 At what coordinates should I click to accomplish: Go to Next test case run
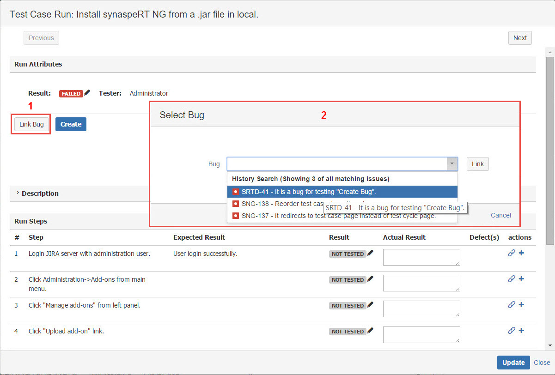519,38
